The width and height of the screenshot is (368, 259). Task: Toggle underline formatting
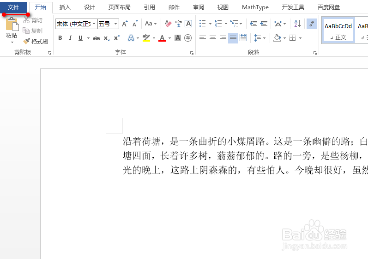click(80, 38)
